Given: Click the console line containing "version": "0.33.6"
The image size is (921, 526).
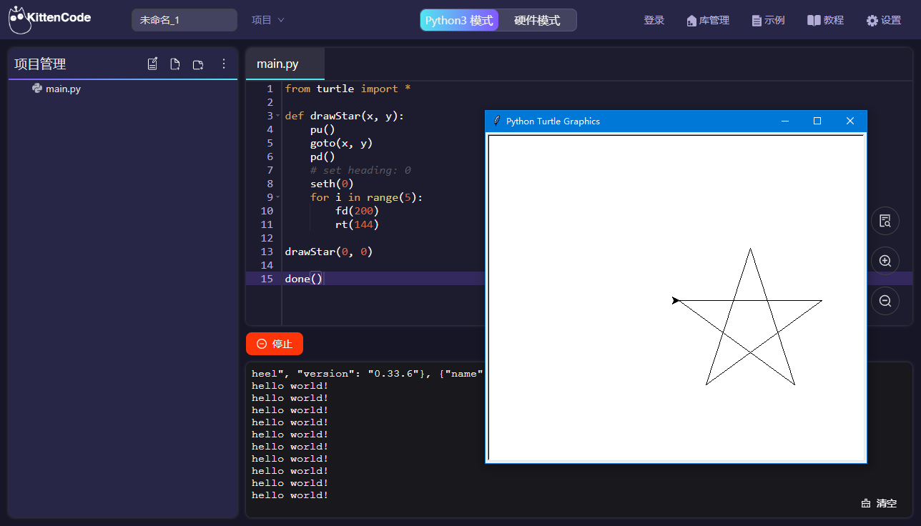Looking at the screenshot, I should click(368, 374).
